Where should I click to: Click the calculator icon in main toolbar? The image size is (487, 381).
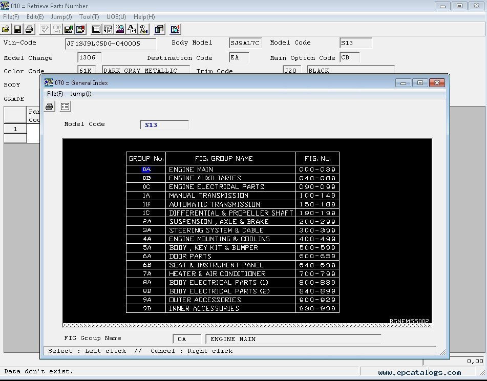(159, 29)
